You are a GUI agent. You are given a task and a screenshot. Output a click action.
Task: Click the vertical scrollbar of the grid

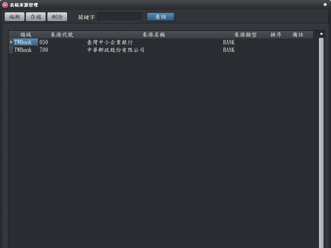(321, 143)
